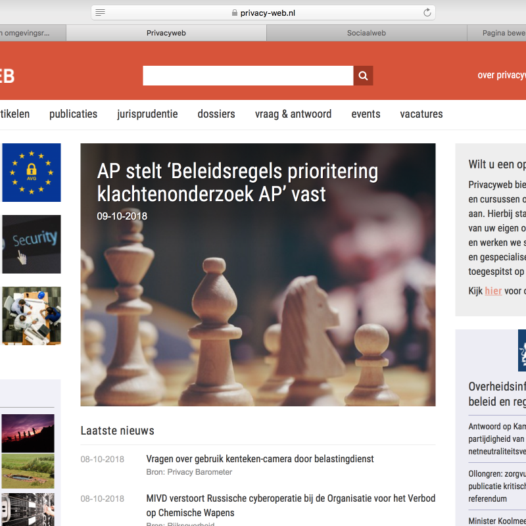Open vraag & antwoord page
The image size is (526, 526).
click(293, 114)
